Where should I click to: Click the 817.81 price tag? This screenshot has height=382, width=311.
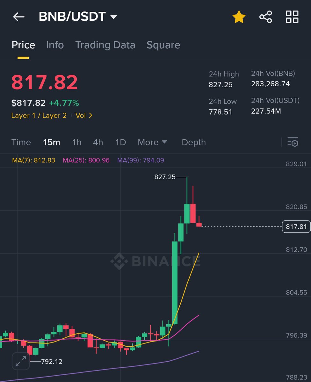[x=296, y=227]
